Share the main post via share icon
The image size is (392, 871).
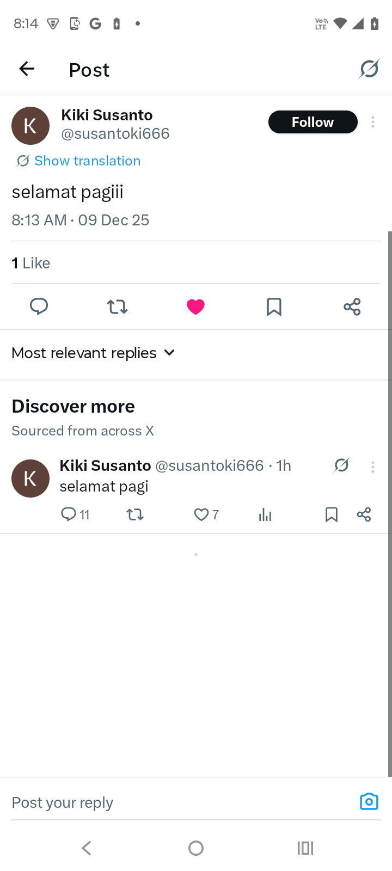[x=352, y=306]
